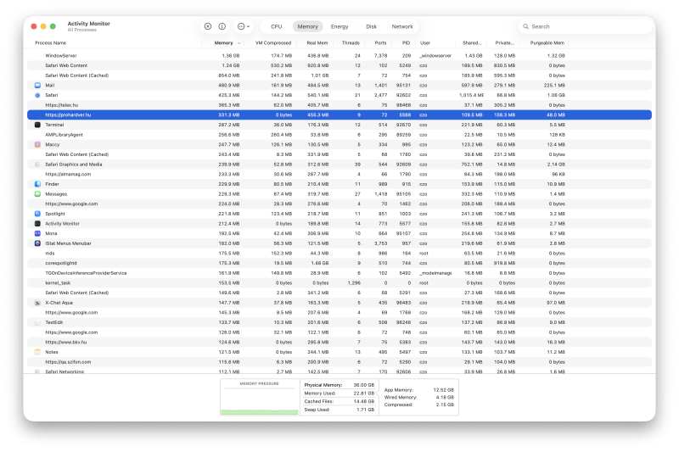This screenshot has width=679, height=452.
Task: Sort by Threads column header
Action: click(351, 42)
